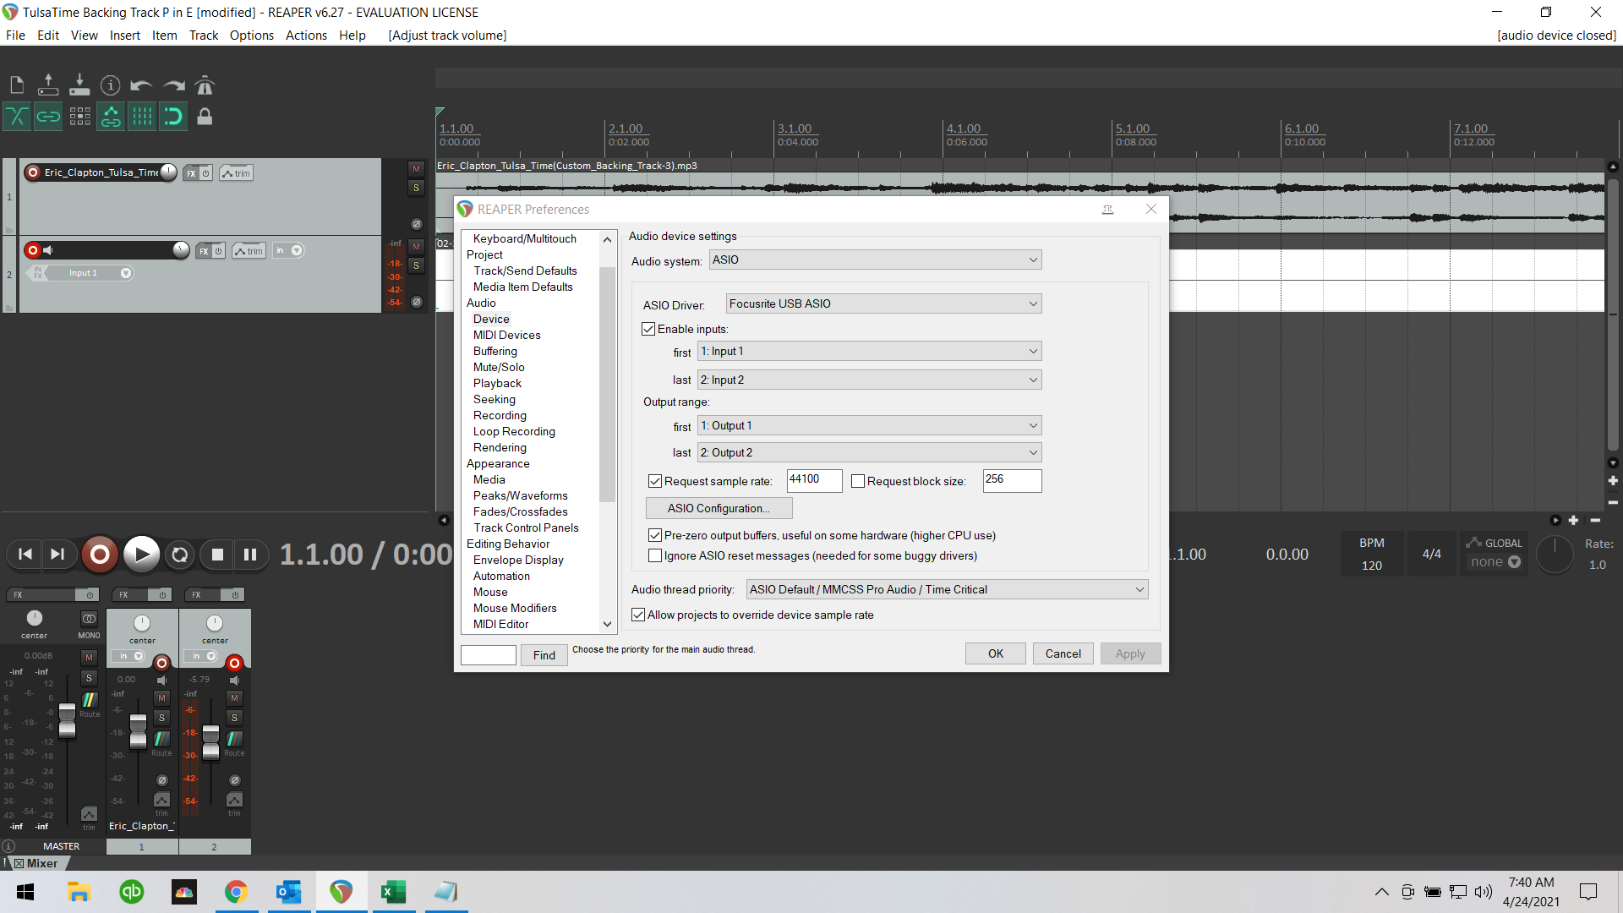1623x913 pixels.
Task: Click the New project icon
Action: pos(17,85)
